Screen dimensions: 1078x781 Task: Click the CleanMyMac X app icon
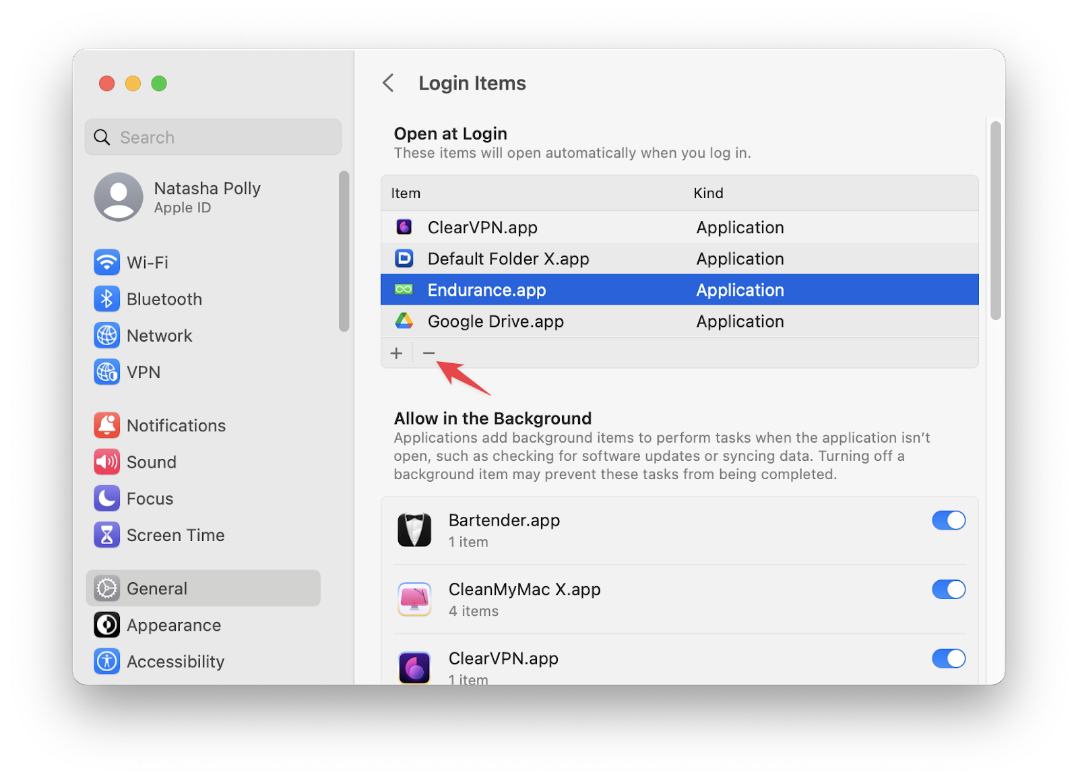(x=415, y=599)
